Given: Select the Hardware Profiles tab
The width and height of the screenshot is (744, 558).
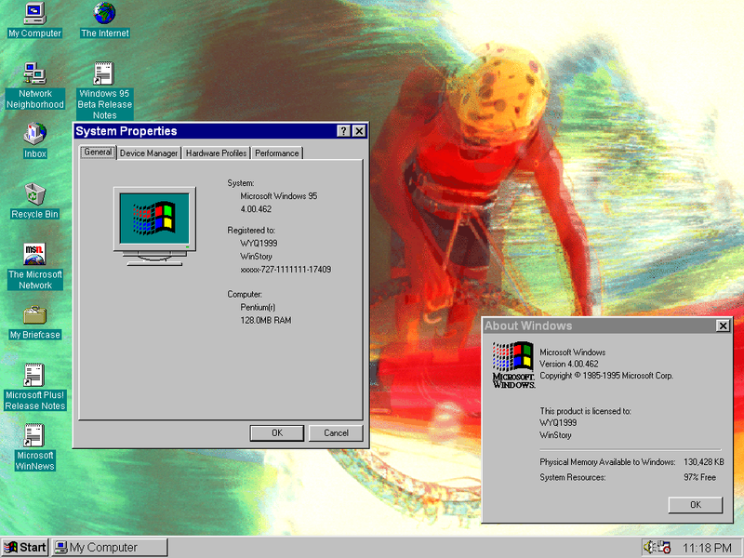Looking at the screenshot, I should tap(216, 153).
